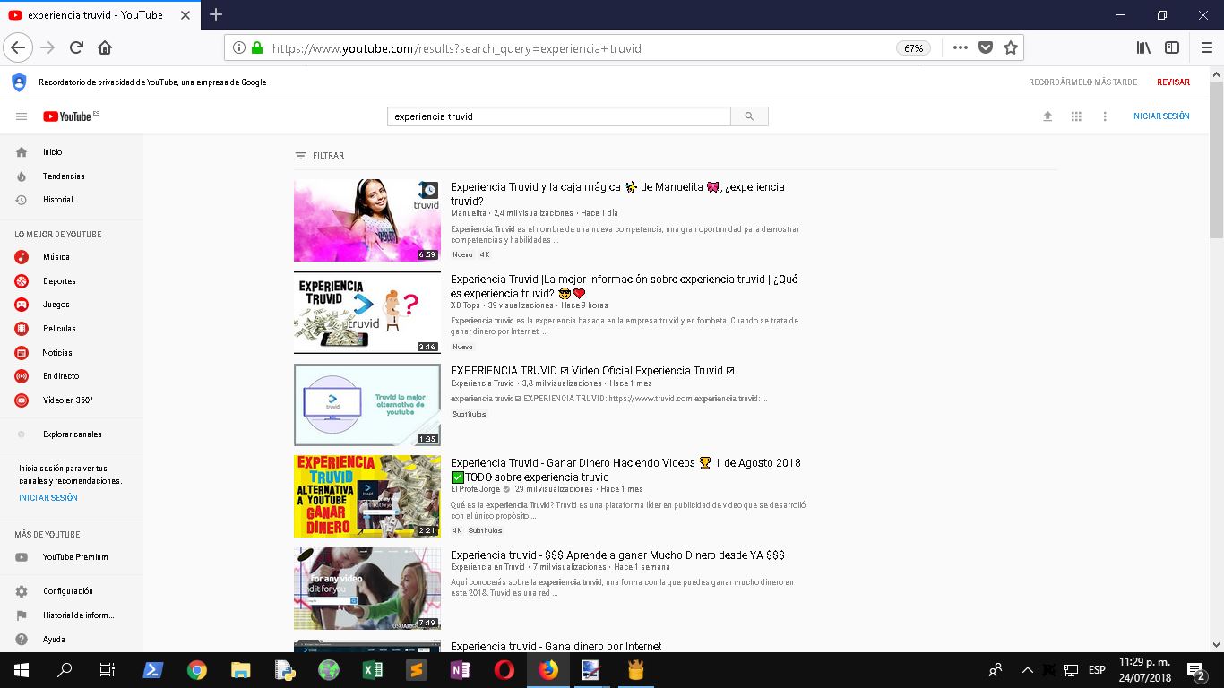Open Firefox hamburger menu
1224x688 pixels.
[x=1206, y=48]
